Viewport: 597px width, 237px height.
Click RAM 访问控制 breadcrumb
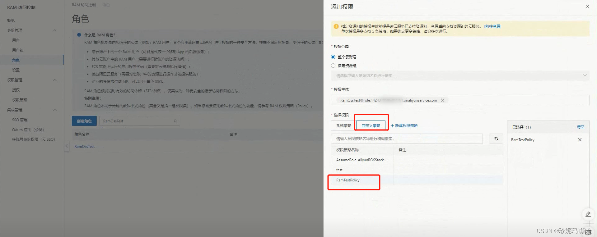pyautogui.click(x=84, y=5)
